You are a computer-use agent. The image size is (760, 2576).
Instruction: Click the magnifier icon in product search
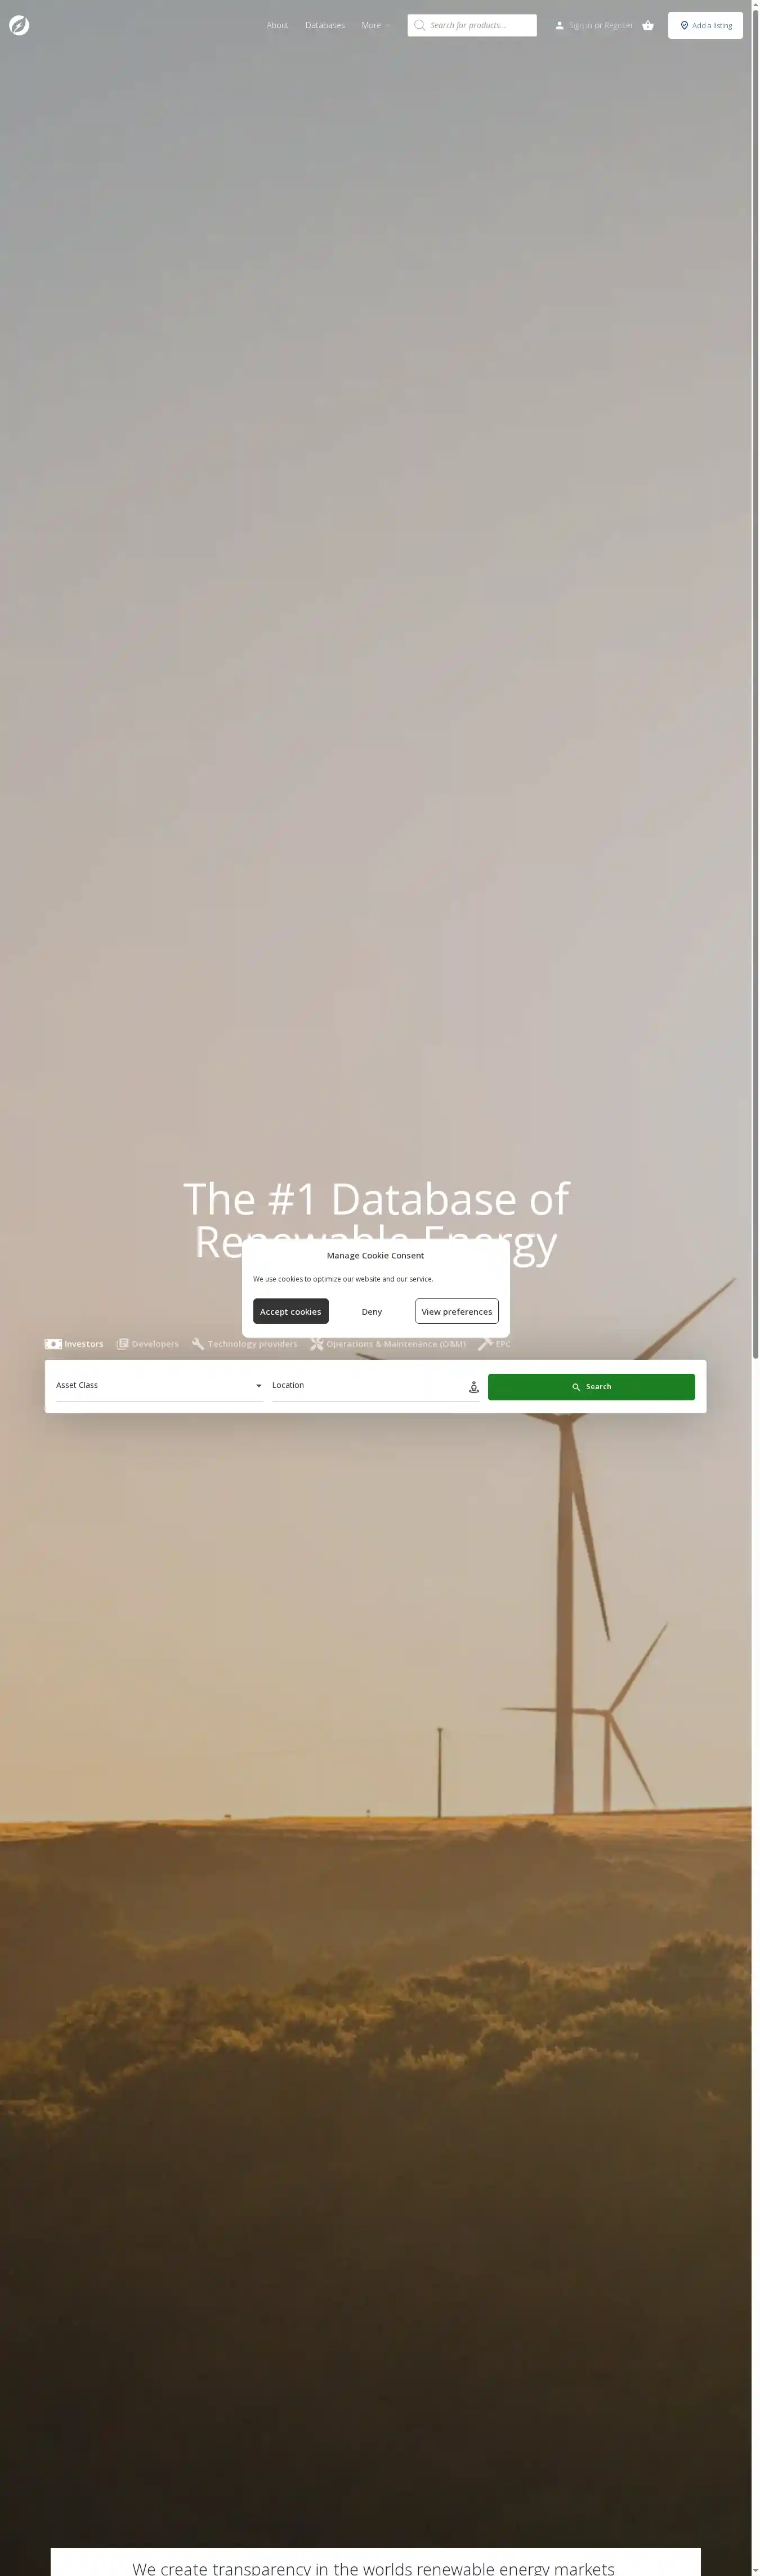click(x=420, y=26)
